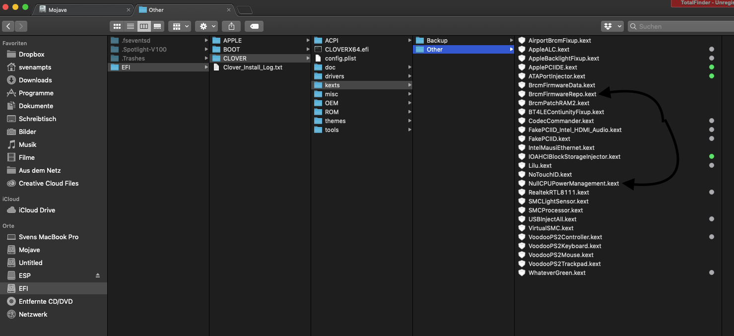
Task: Open the gear action menu
Action: pos(206,26)
